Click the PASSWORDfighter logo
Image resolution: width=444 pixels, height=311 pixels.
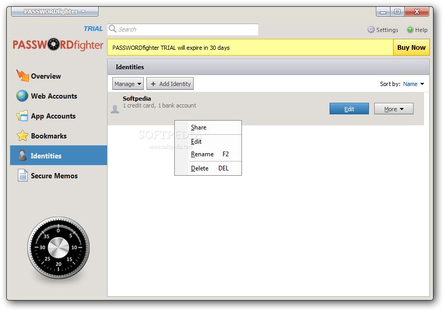pos(58,45)
